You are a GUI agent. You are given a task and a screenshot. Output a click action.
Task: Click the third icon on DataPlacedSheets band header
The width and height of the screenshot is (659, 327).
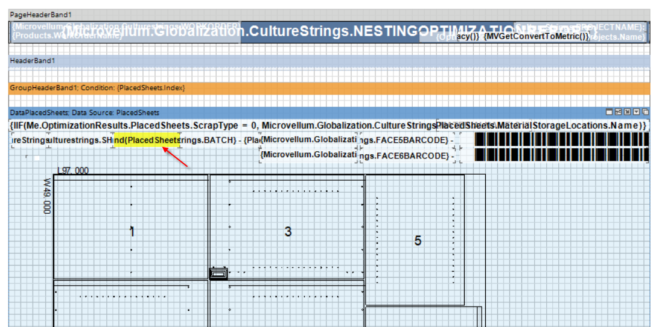628,113
